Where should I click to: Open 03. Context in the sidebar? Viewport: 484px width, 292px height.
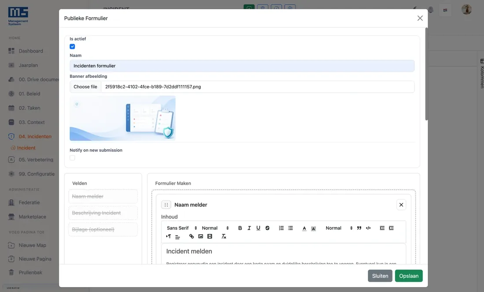[x=32, y=122]
